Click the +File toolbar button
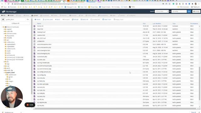The height and width of the screenshot is (113, 201). (3, 15)
